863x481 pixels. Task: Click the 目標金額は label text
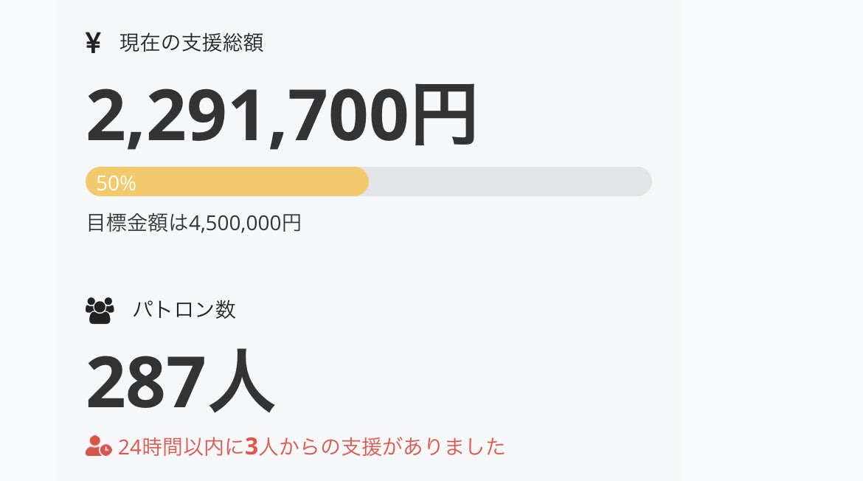click(138, 223)
